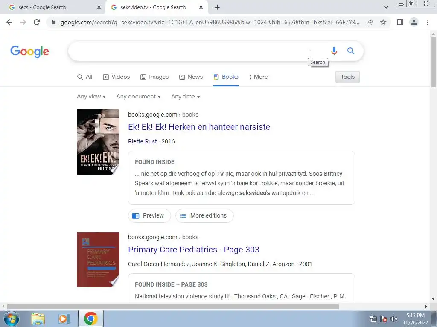Open the 'Any document' filter dropdown
Viewport: 437px width, 327px height.
pyautogui.click(x=139, y=97)
